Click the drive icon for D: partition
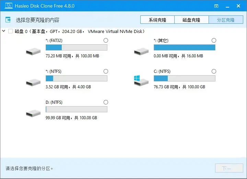The image size is (247, 179). coord(33,113)
